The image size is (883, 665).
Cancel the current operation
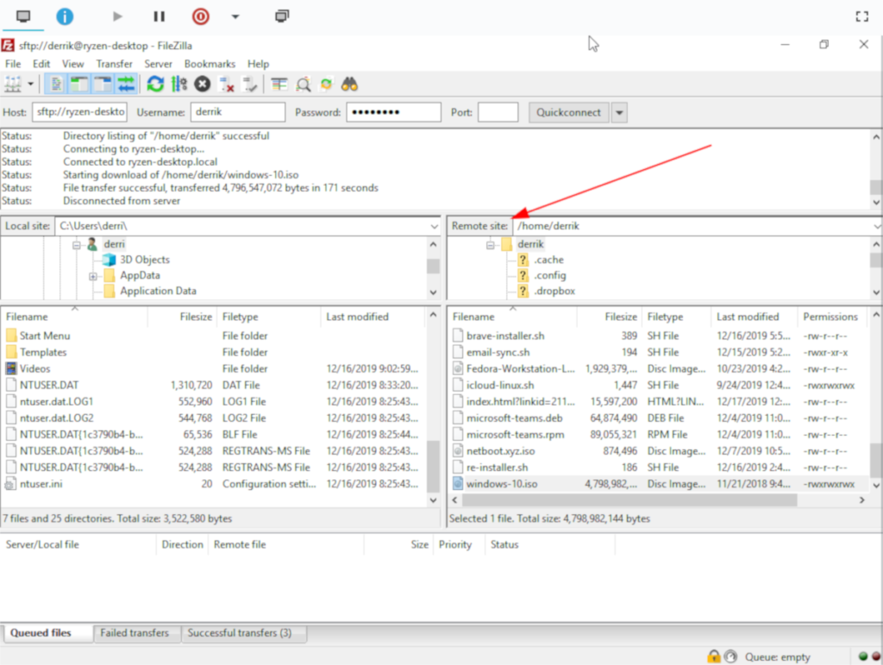pyautogui.click(x=202, y=84)
